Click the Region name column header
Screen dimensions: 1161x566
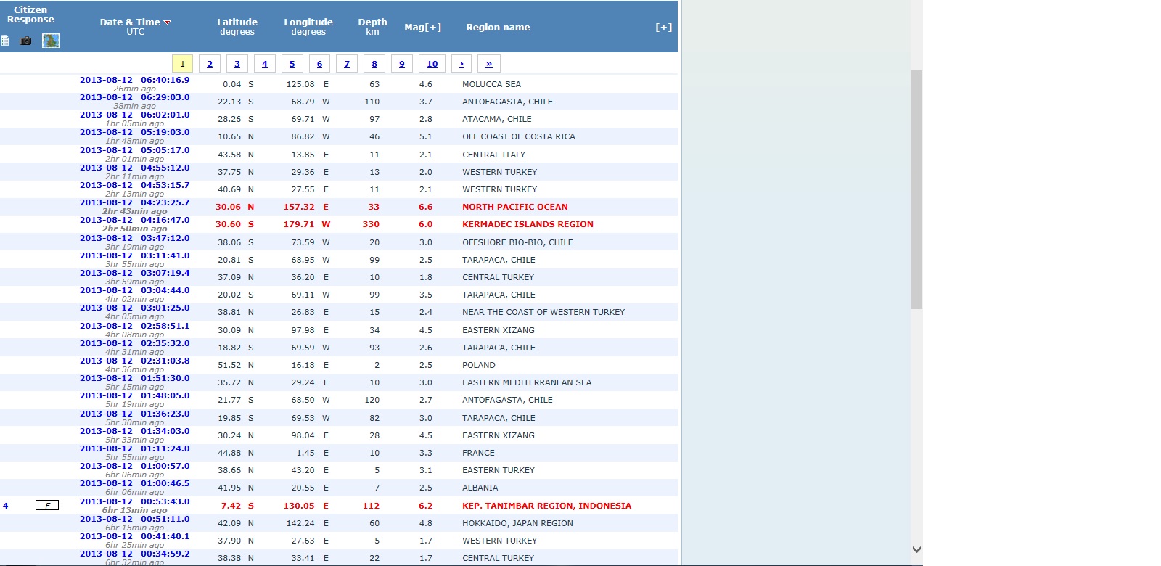[498, 27]
